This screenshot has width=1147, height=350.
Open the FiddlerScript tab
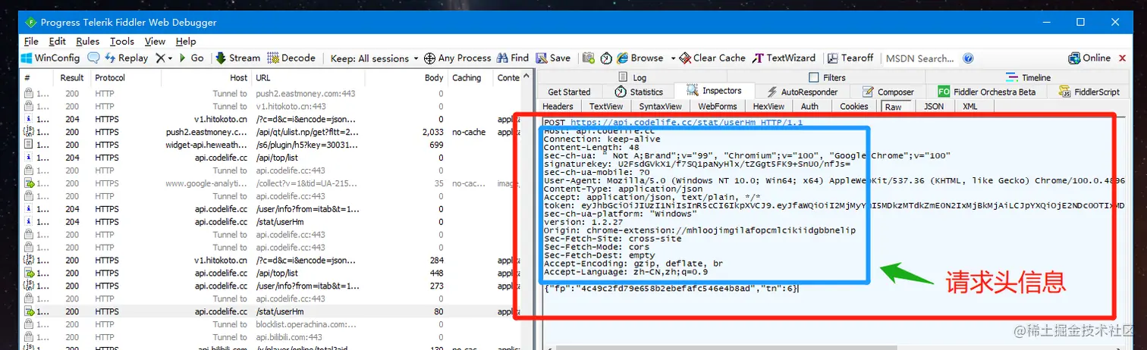pyautogui.click(x=1089, y=92)
